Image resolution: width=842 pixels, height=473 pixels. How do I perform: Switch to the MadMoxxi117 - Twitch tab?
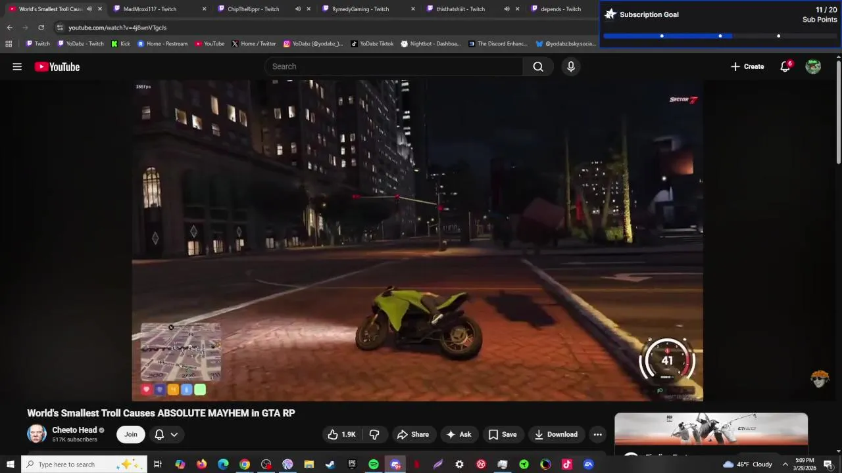150,9
